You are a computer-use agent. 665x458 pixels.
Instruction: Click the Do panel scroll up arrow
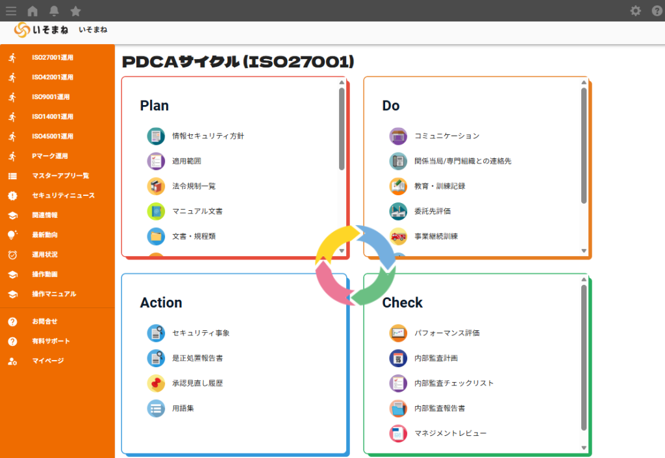point(584,82)
